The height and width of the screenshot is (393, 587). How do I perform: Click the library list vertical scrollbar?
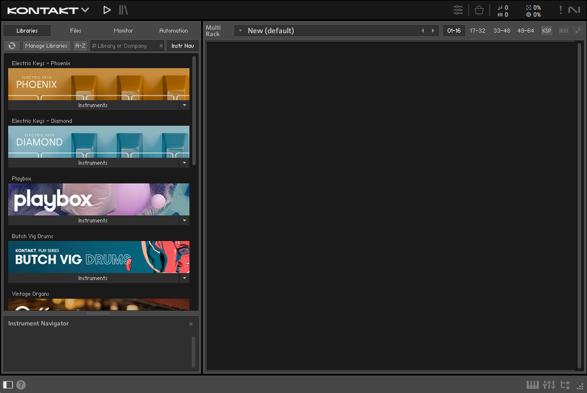[194, 110]
